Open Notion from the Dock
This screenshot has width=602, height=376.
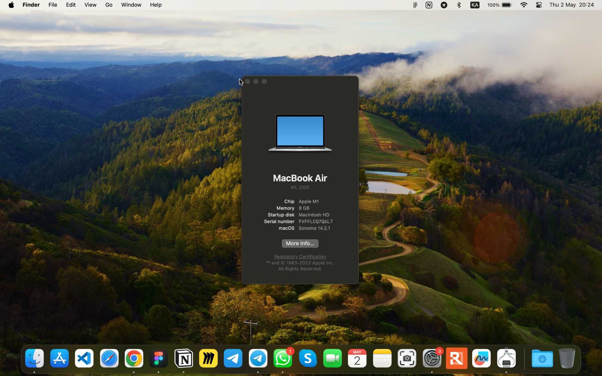point(184,358)
